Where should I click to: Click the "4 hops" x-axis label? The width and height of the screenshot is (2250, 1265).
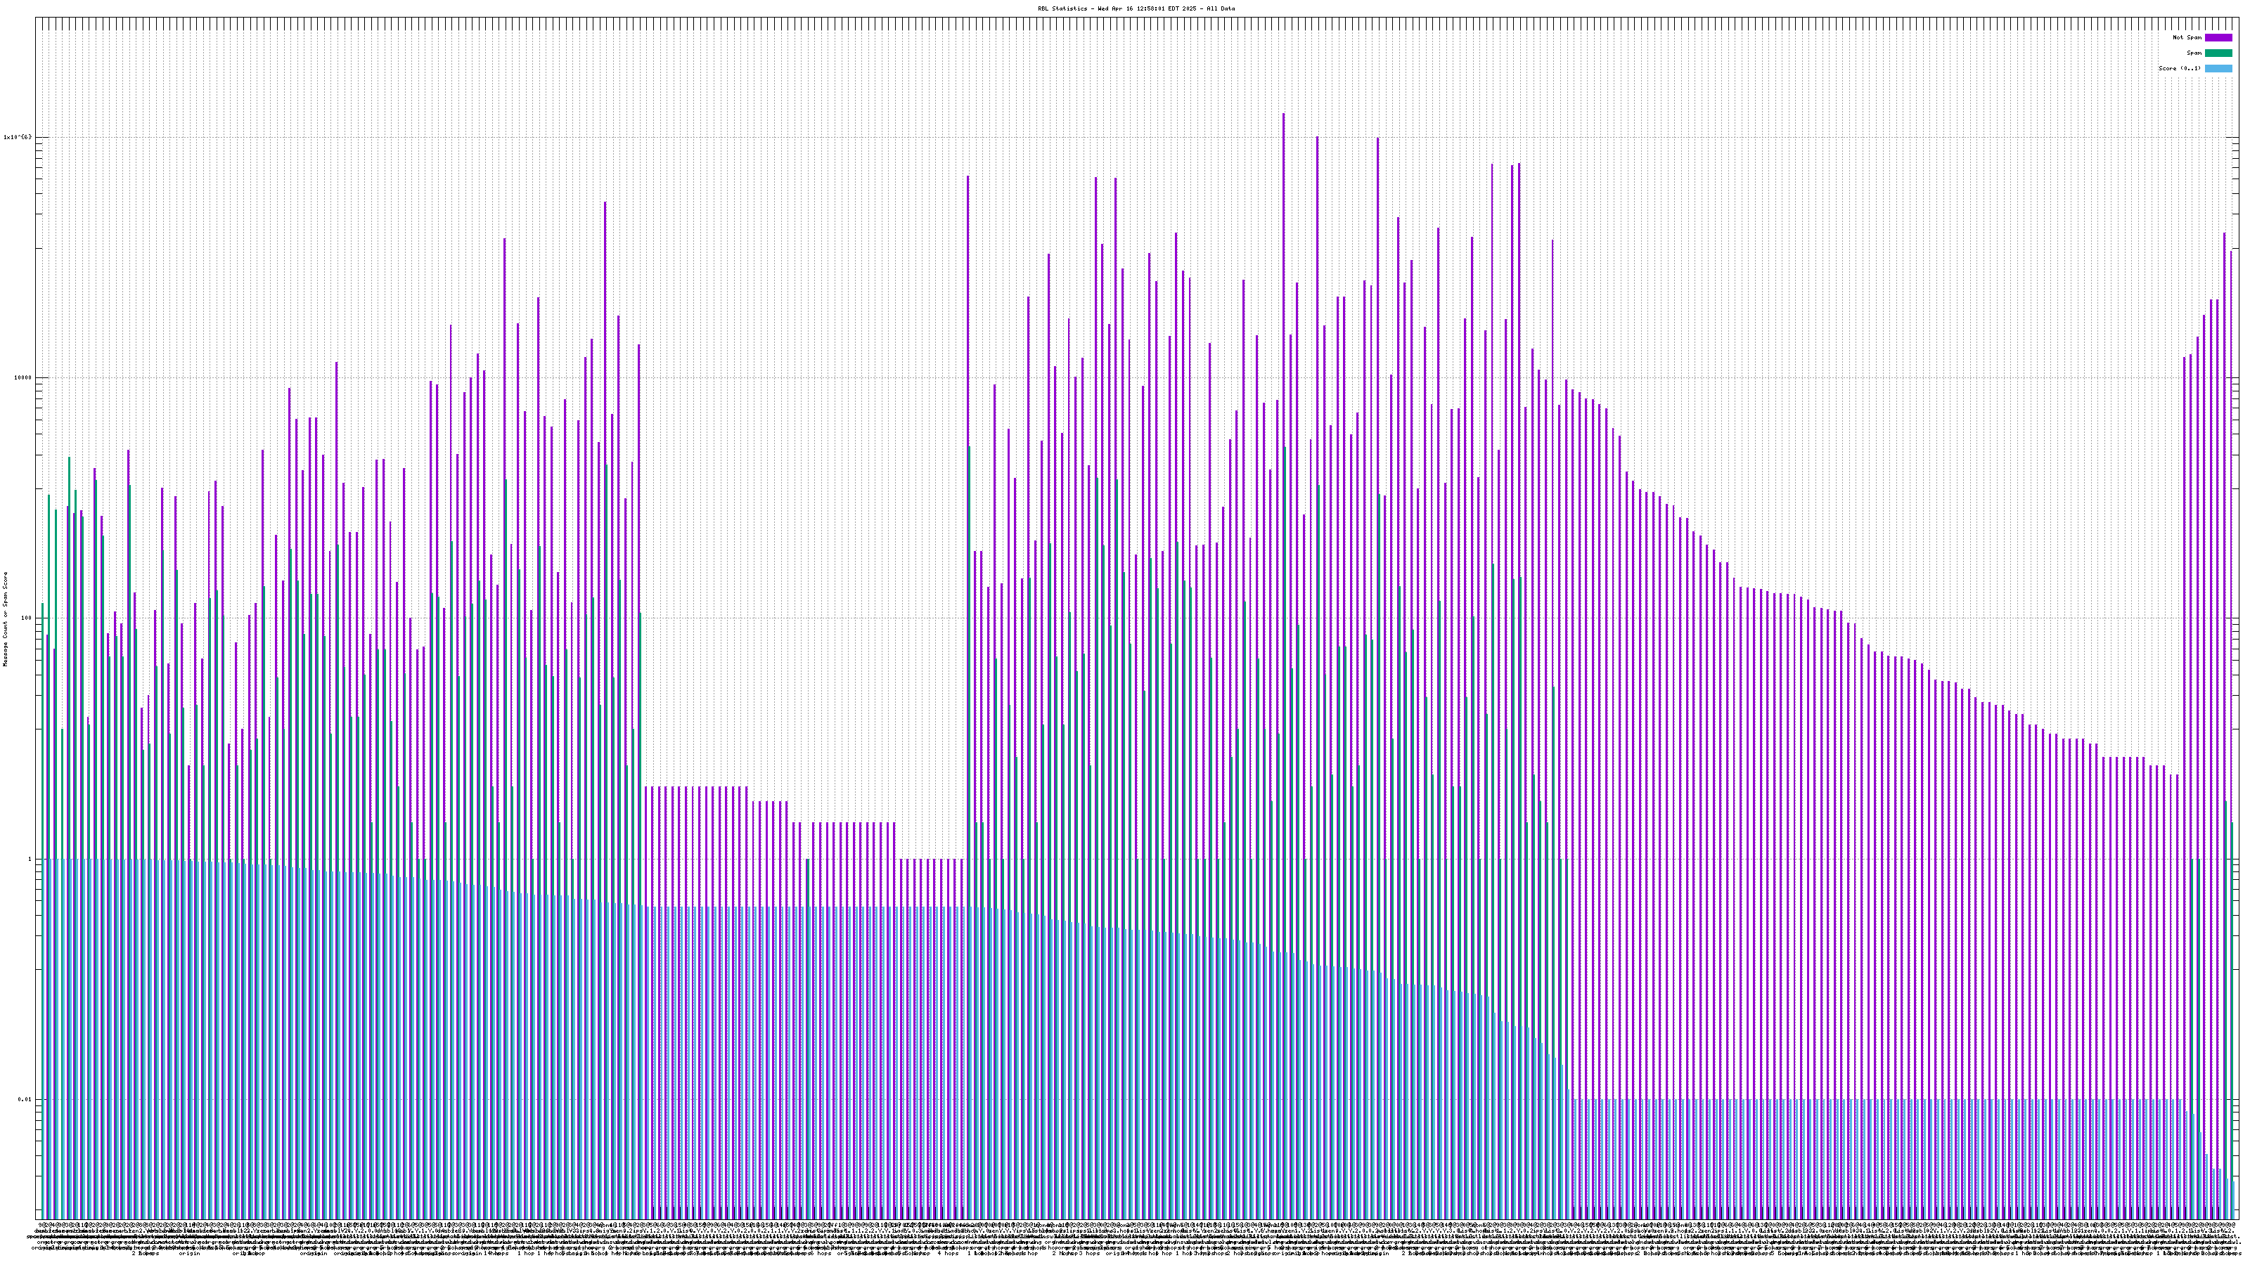click(948, 1254)
